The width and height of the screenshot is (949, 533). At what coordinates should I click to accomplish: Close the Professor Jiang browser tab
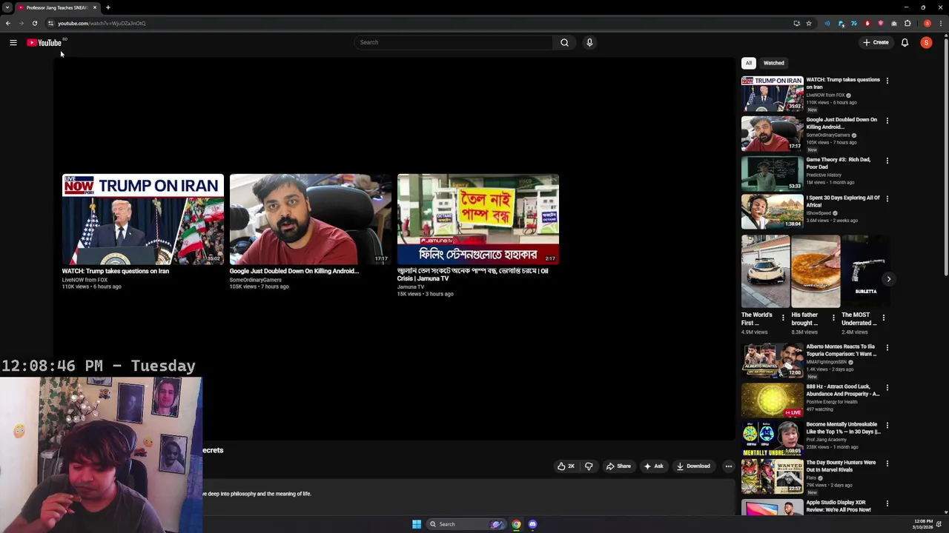(95, 7)
